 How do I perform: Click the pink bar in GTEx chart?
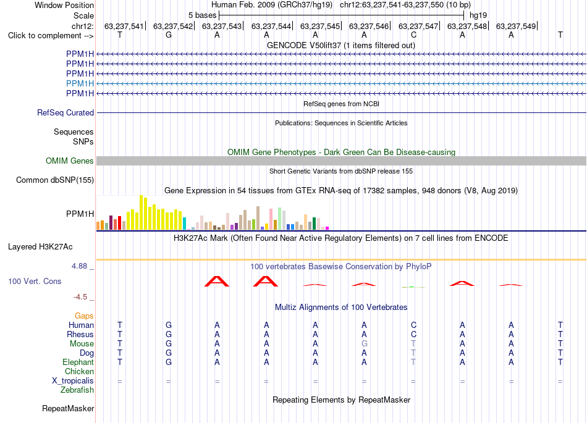[x=271, y=220]
